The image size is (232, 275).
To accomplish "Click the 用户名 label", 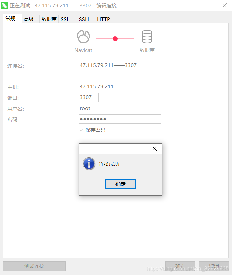I will [x=15, y=109].
